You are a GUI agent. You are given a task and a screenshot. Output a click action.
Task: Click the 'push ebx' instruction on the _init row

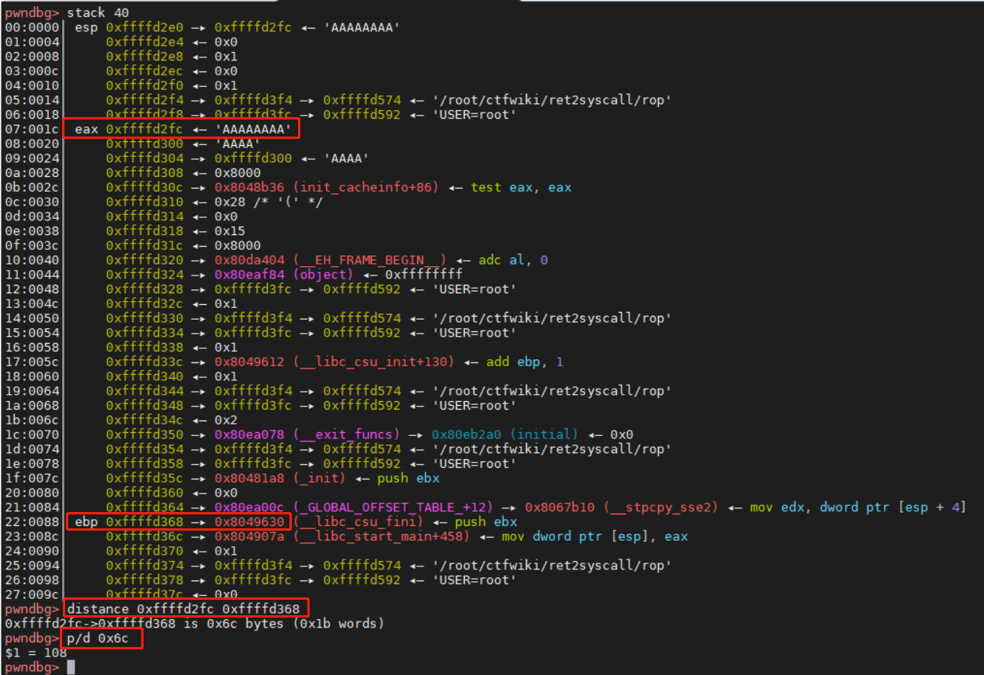click(x=408, y=478)
